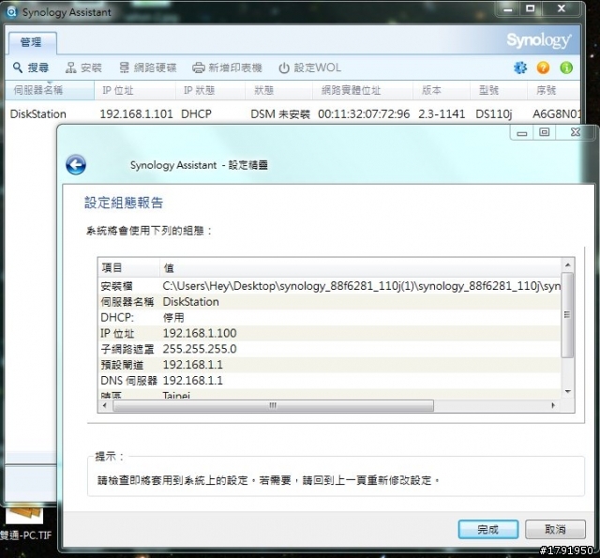Click the blue back arrow in wizard
This screenshot has height=558, width=600.
tap(76, 165)
